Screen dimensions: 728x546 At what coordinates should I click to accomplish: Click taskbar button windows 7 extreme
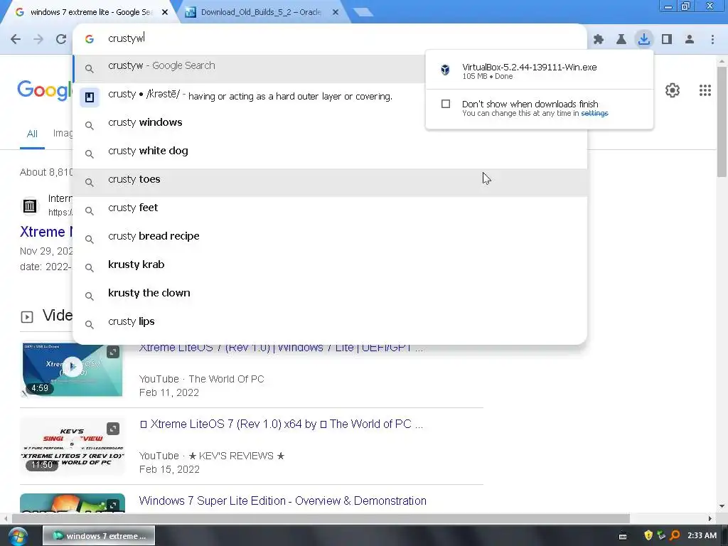coord(99,536)
